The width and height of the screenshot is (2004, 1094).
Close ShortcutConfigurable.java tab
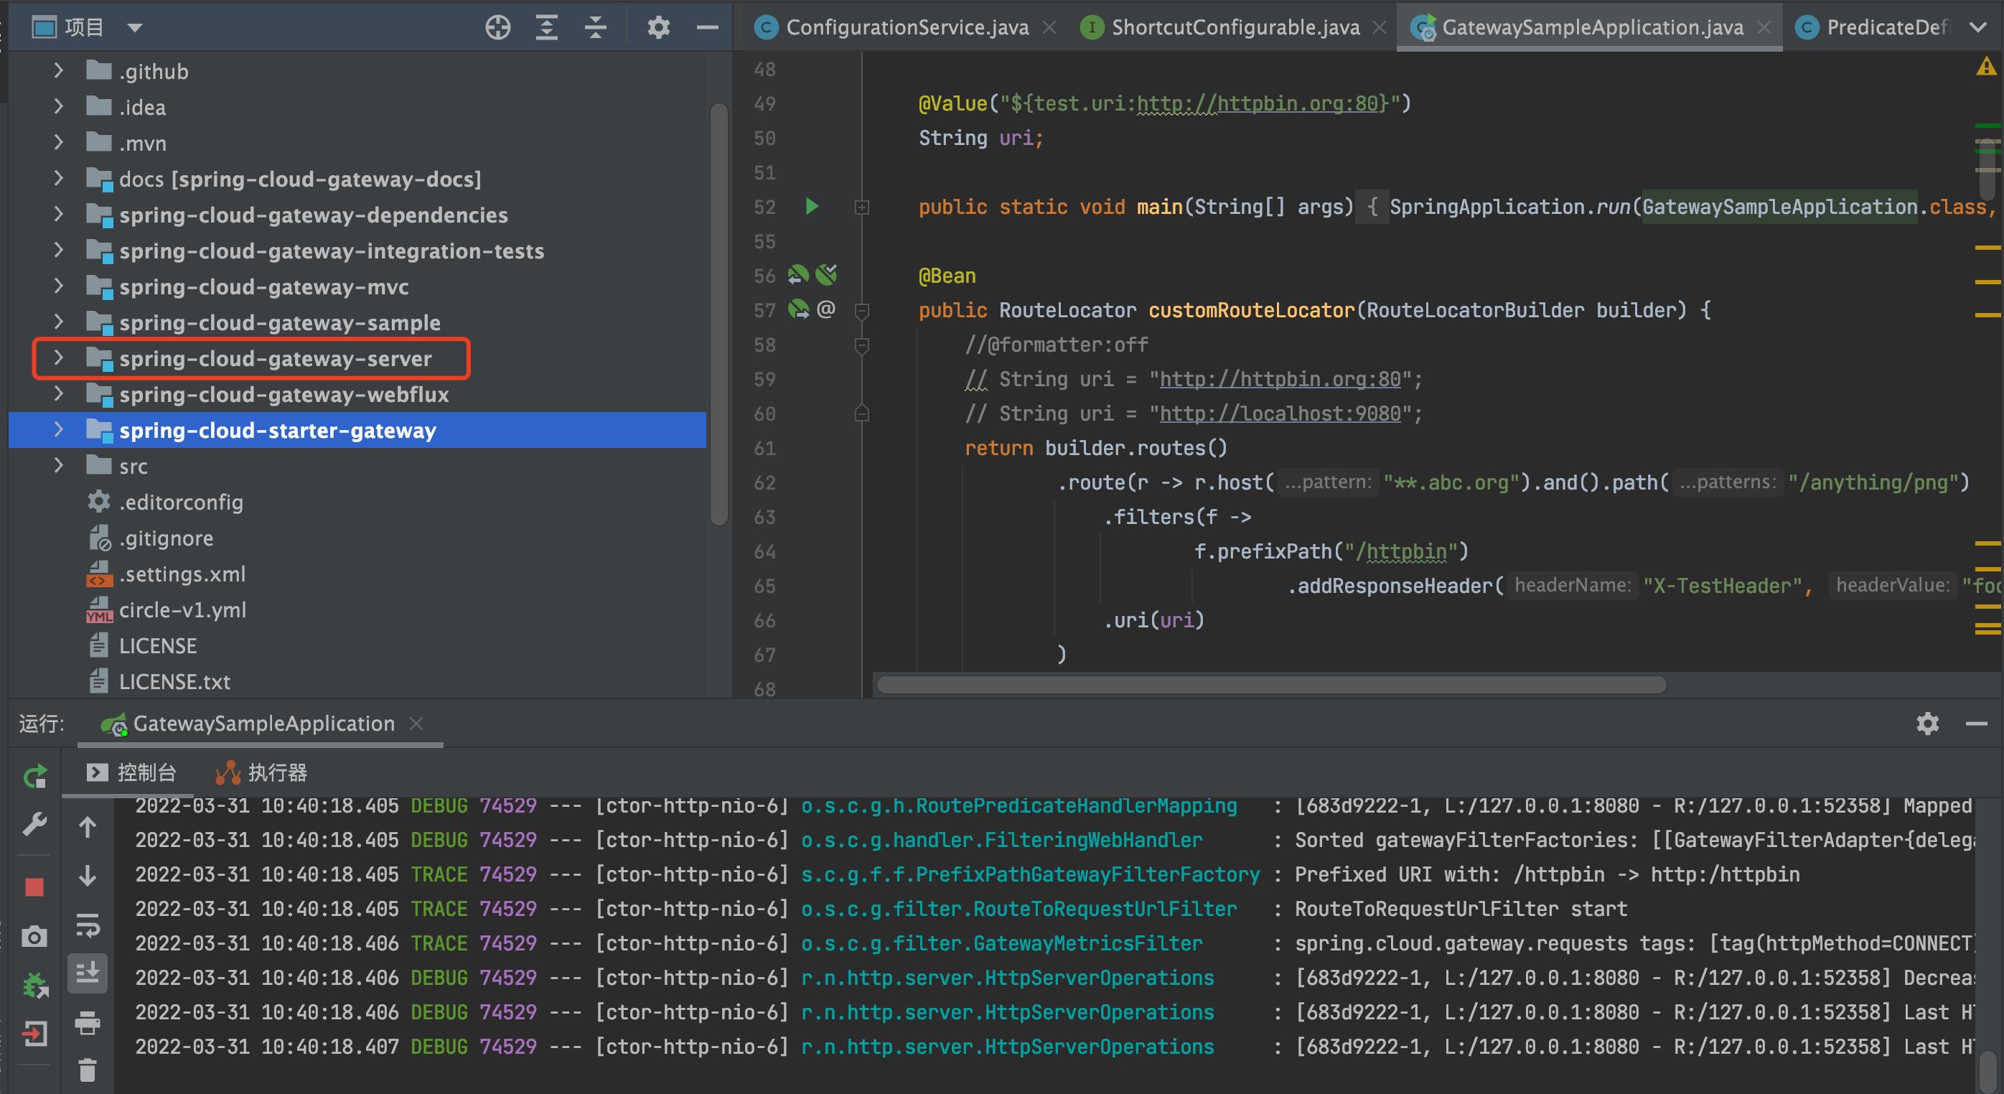click(1380, 27)
